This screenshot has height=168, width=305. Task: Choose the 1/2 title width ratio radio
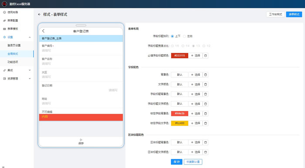203,46
